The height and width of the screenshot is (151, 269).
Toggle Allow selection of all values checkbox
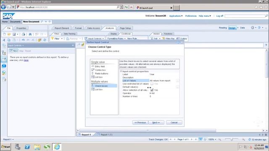152,90
